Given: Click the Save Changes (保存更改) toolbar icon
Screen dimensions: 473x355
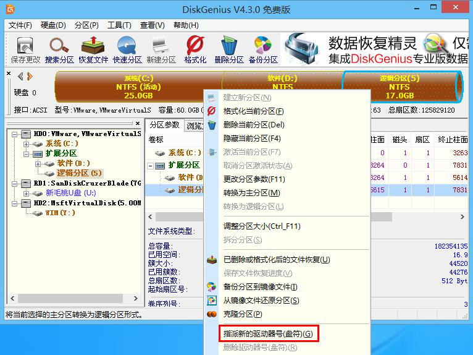Looking at the screenshot, I should [25, 50].
